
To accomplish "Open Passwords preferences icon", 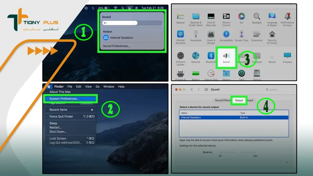I will pos(196,34).
